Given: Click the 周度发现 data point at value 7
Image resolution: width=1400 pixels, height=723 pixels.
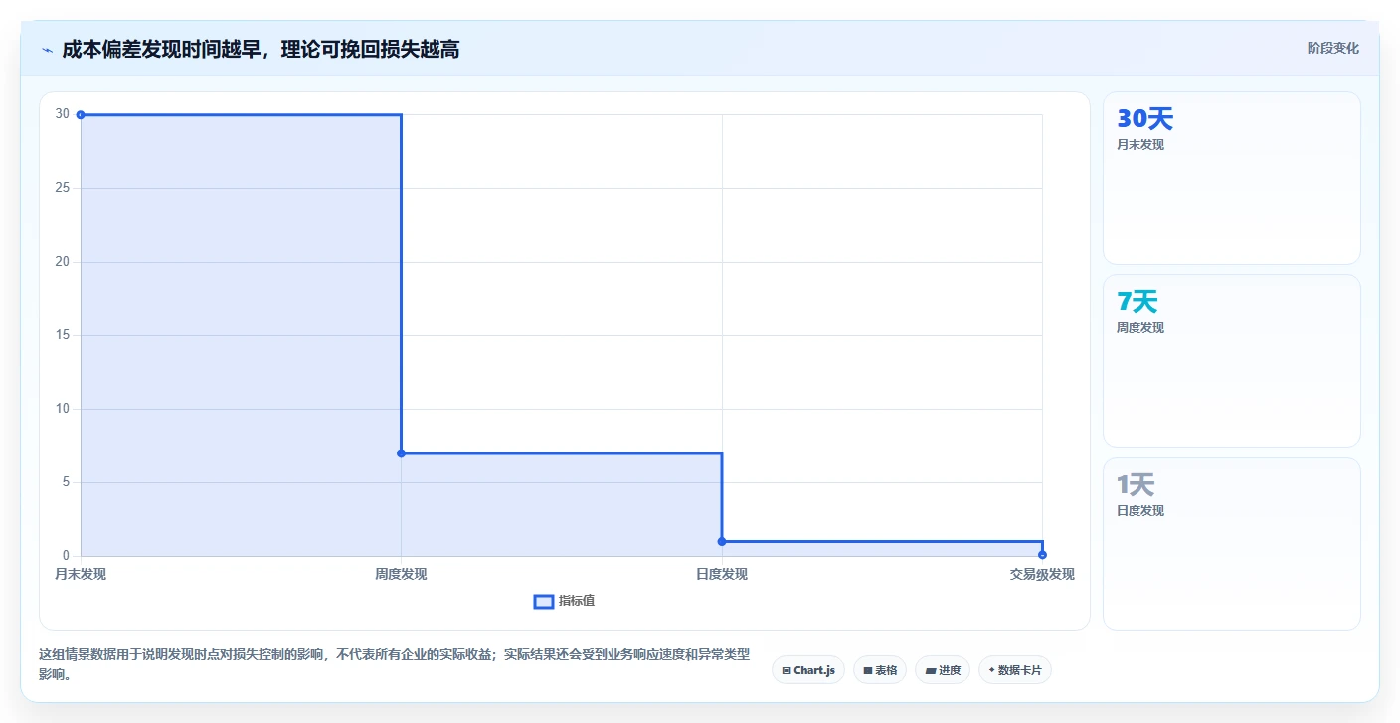Looking at the screenshot, I should pos(401,453).
